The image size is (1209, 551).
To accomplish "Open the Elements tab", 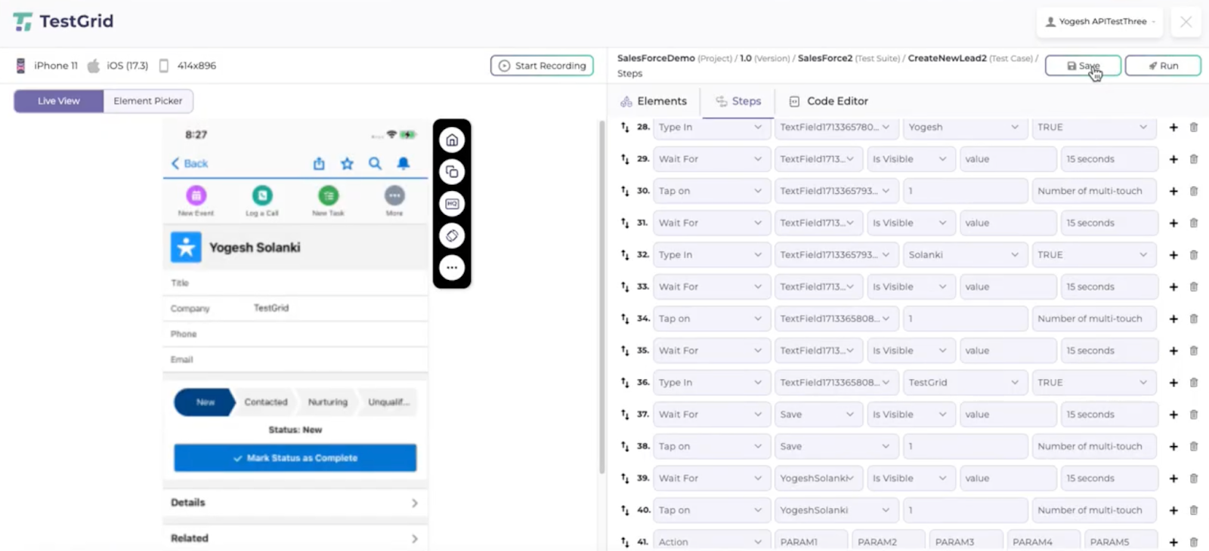I will click(x=654, y=101).
